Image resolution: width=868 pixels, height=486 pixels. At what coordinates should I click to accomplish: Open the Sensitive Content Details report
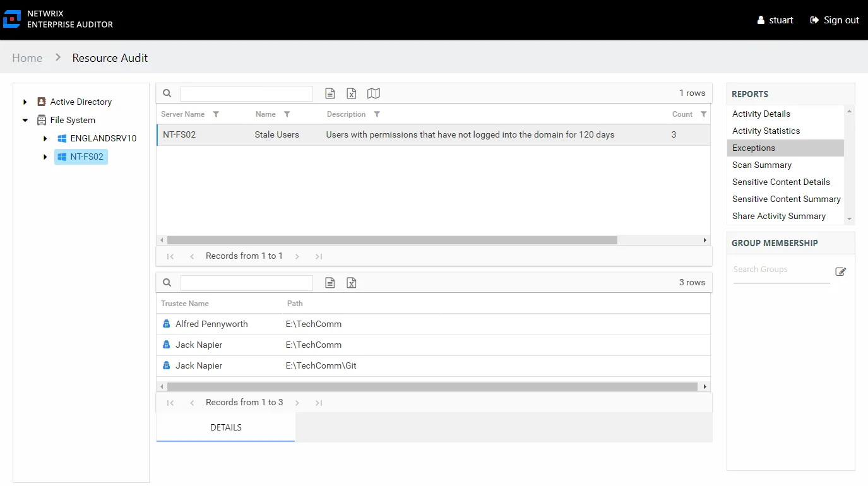785,182
